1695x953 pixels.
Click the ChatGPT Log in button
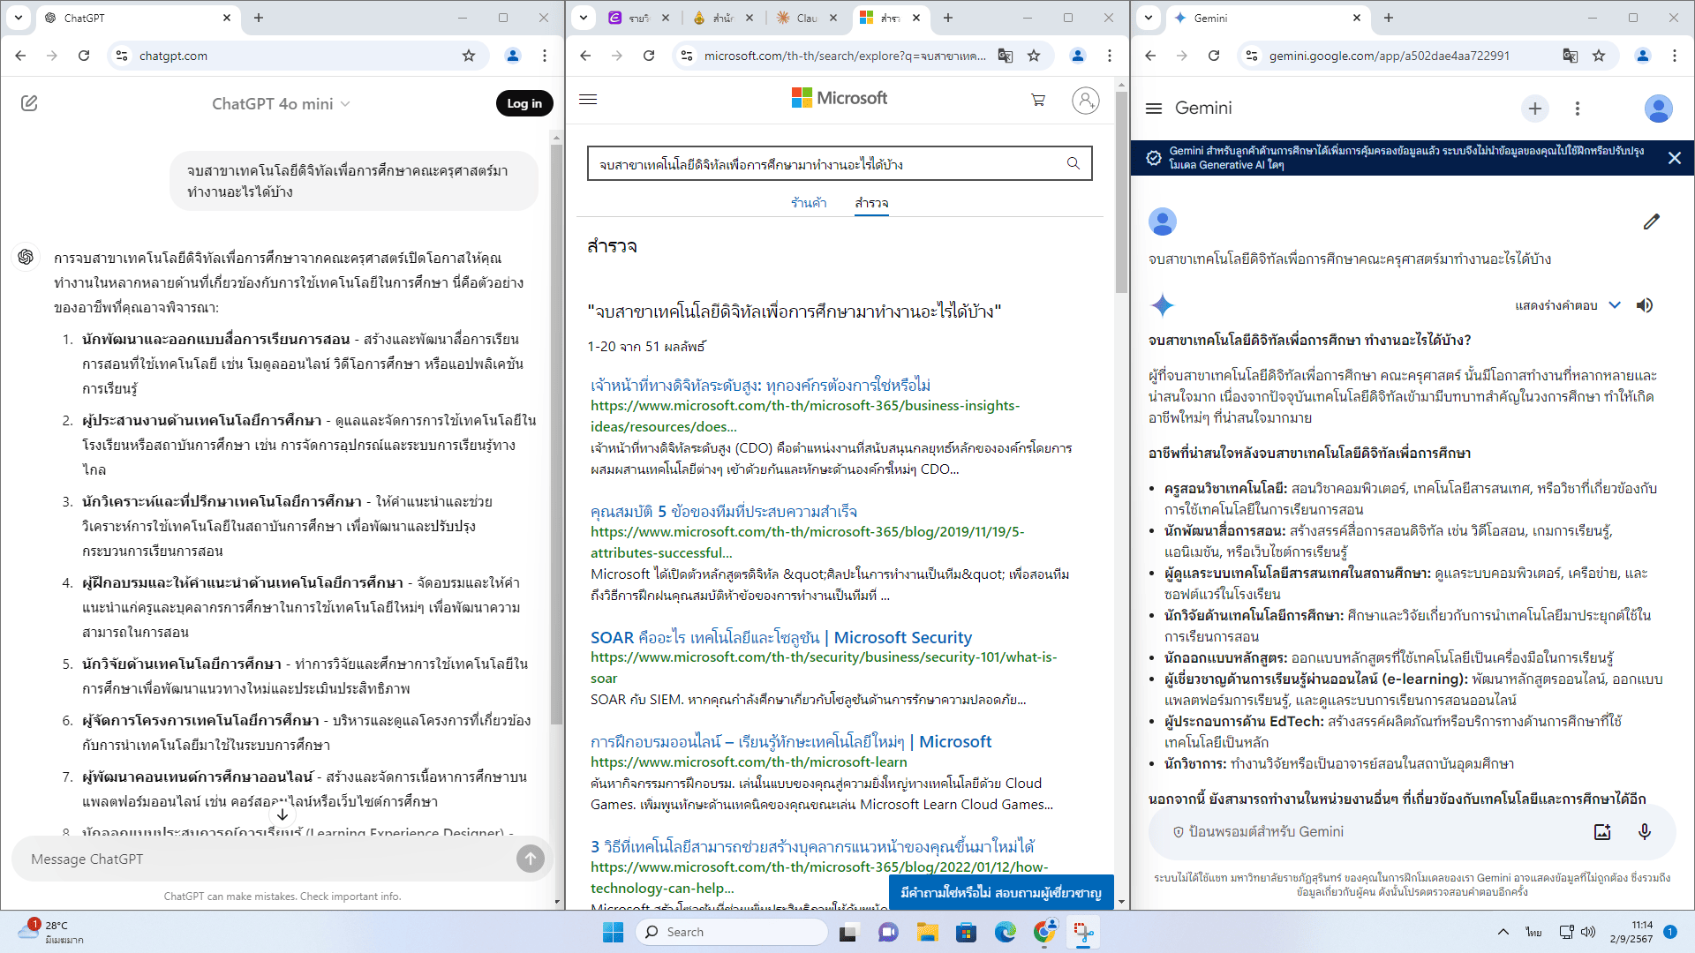524,103
